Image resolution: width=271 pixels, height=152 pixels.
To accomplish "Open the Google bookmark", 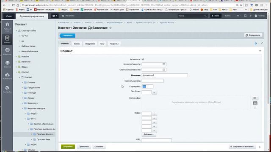I will click(75, 10).
